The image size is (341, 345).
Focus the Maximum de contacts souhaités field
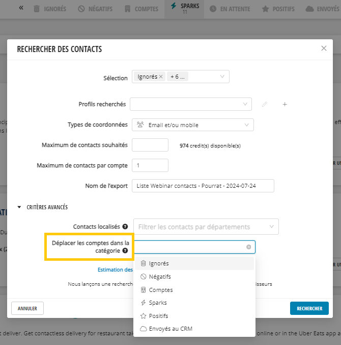click(150, 145)
